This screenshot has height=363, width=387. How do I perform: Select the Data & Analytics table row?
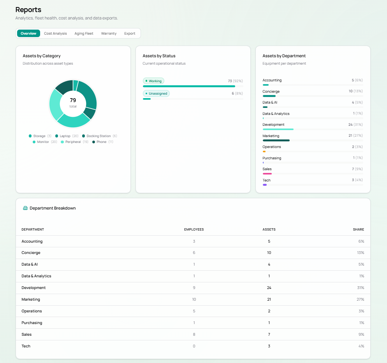coord(193,276)
